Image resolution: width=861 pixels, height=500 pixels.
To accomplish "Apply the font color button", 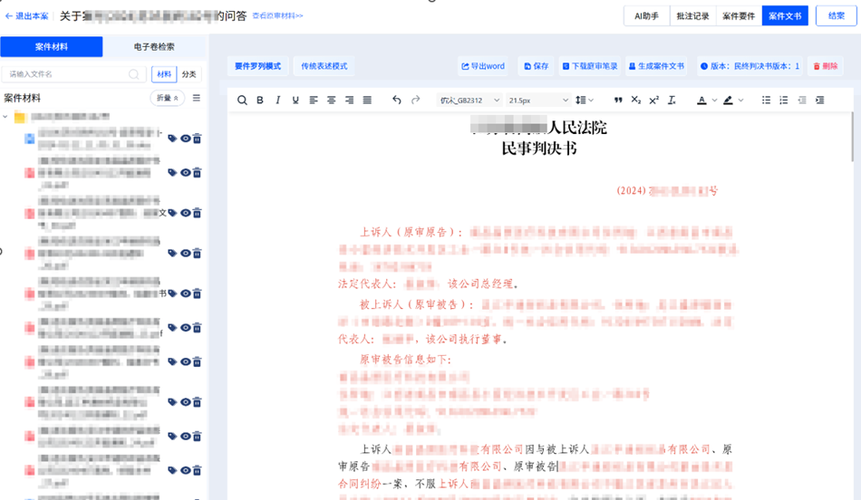I will (701, 100).
